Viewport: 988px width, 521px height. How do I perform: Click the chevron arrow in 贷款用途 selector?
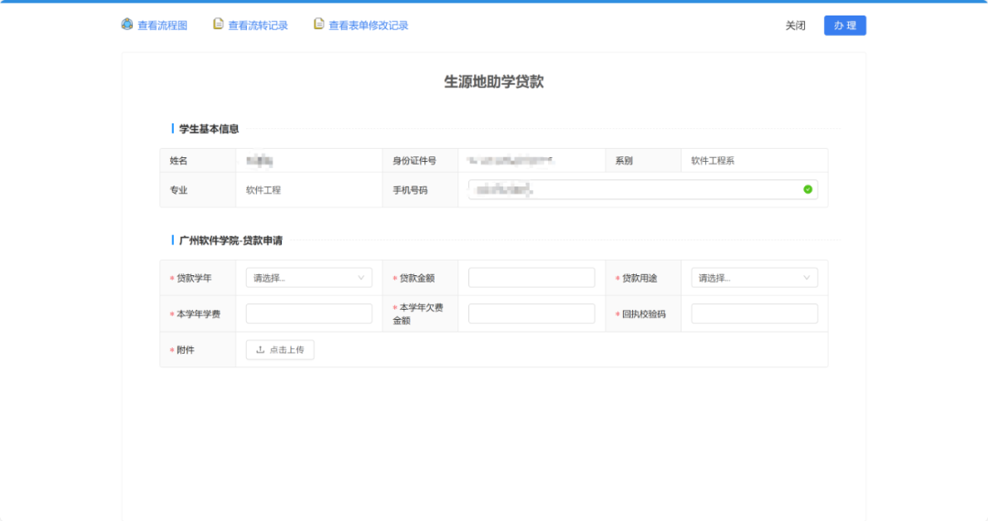point(807,278)
